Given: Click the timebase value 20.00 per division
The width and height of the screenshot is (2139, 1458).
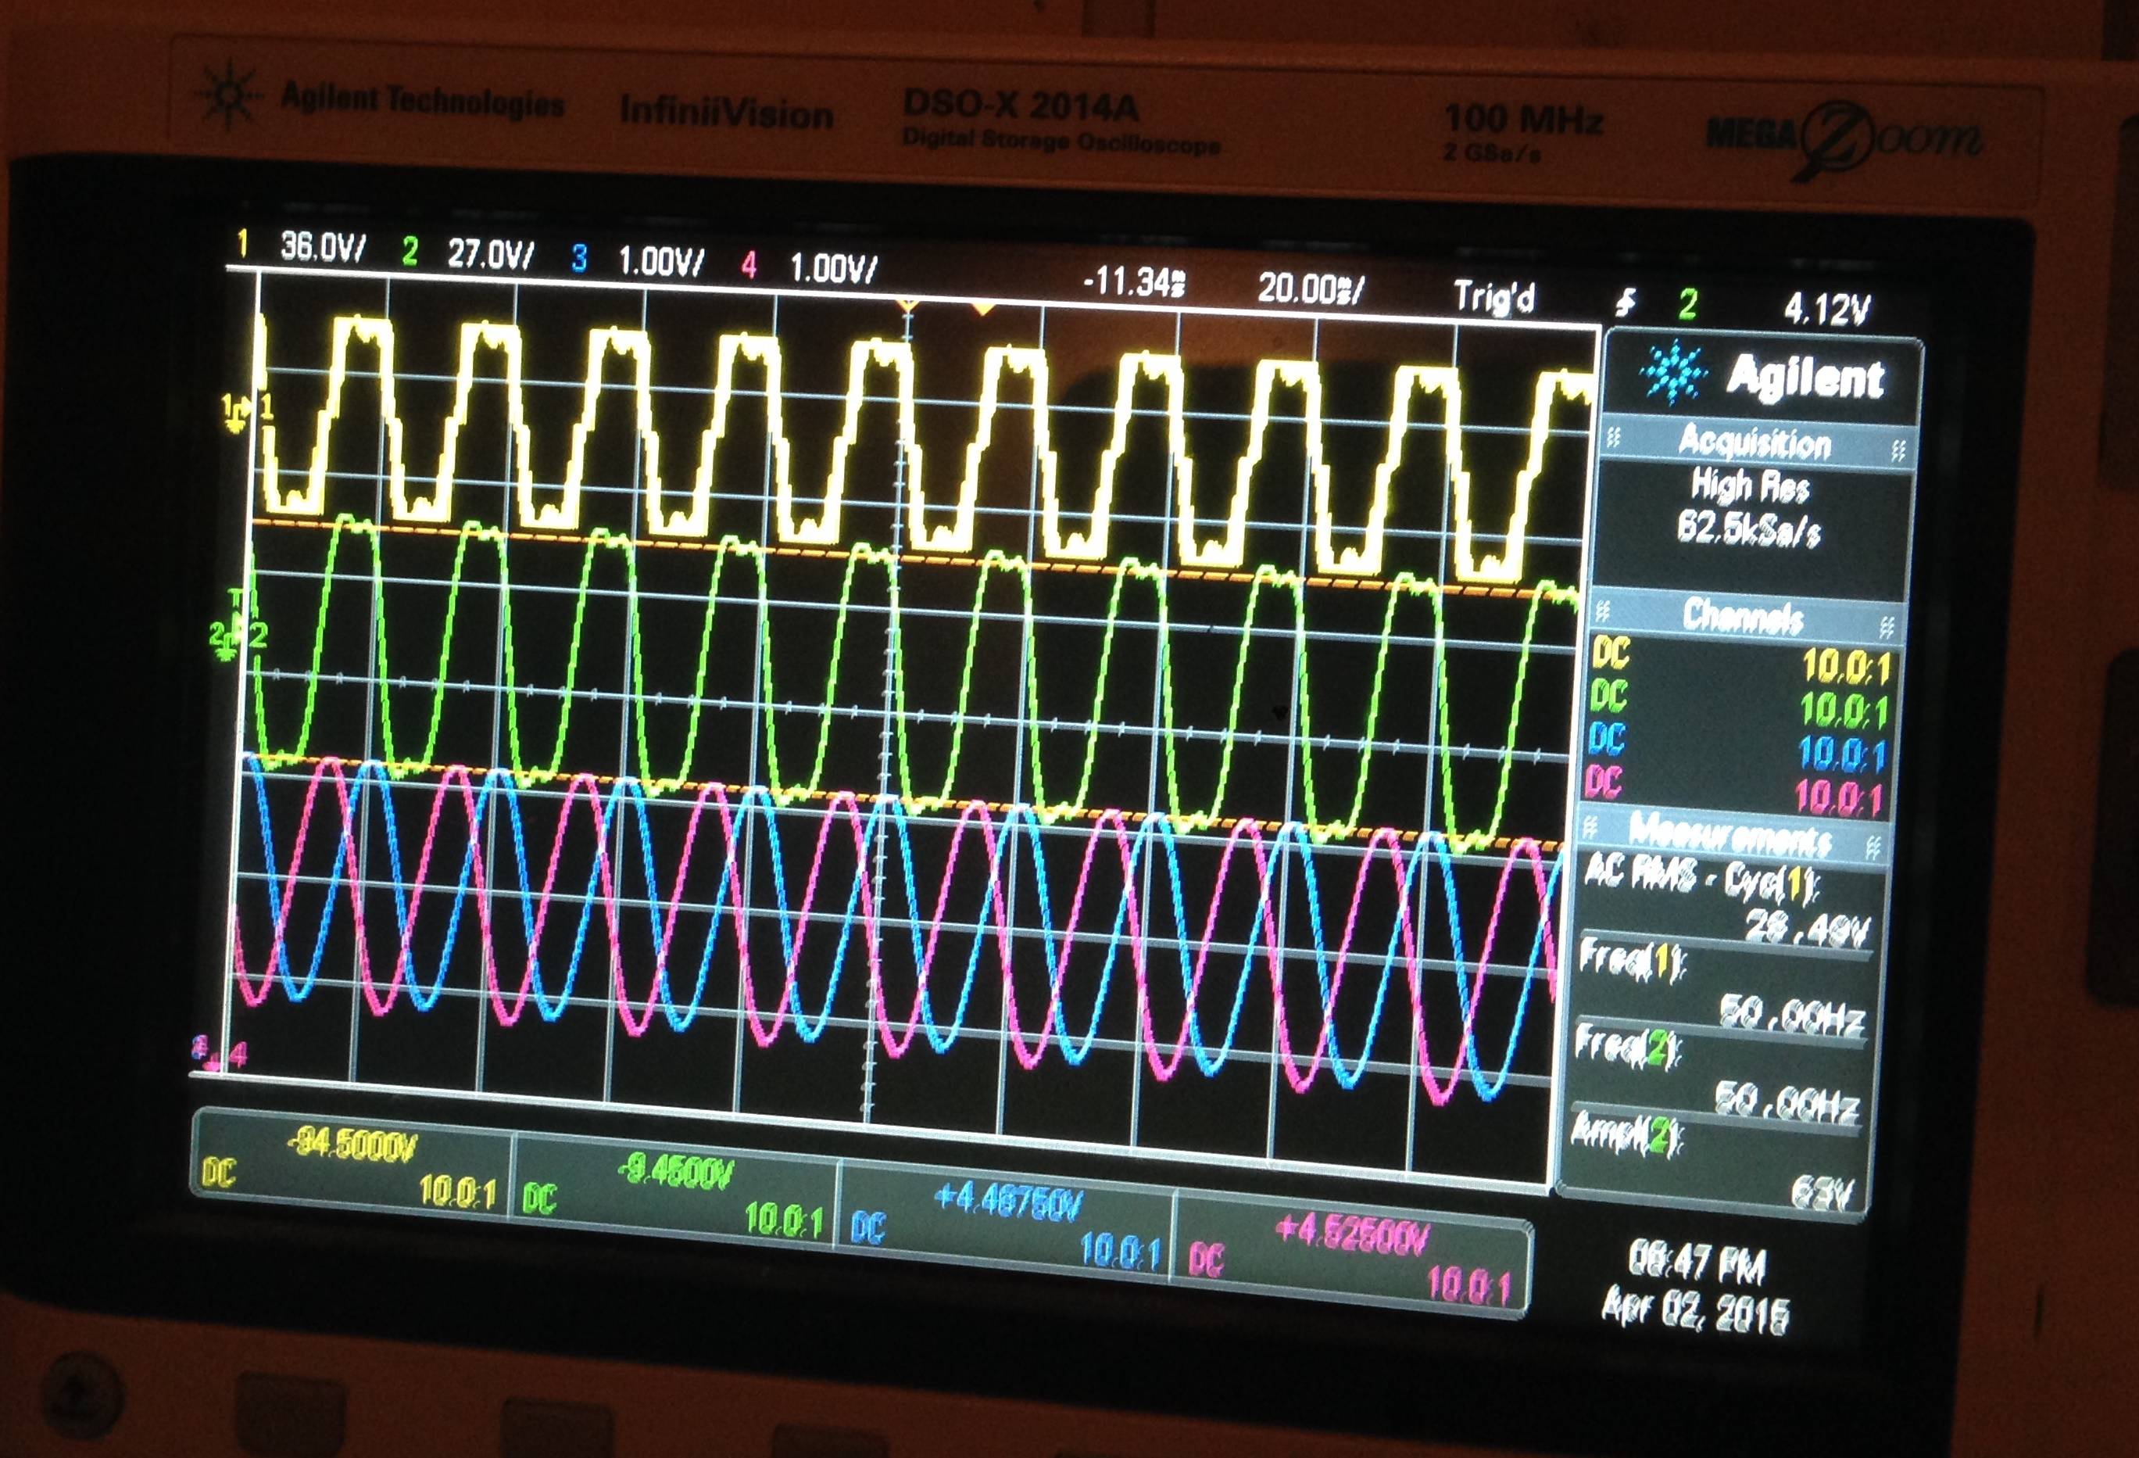Looking at the screenshot, I should pos(1311,289).
